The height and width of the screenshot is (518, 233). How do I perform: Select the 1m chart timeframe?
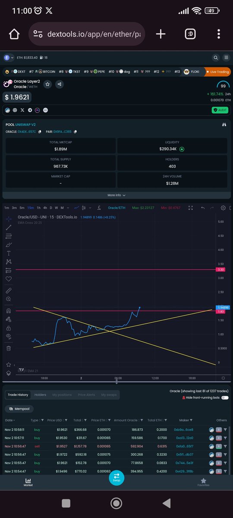(x=7, y=208)
